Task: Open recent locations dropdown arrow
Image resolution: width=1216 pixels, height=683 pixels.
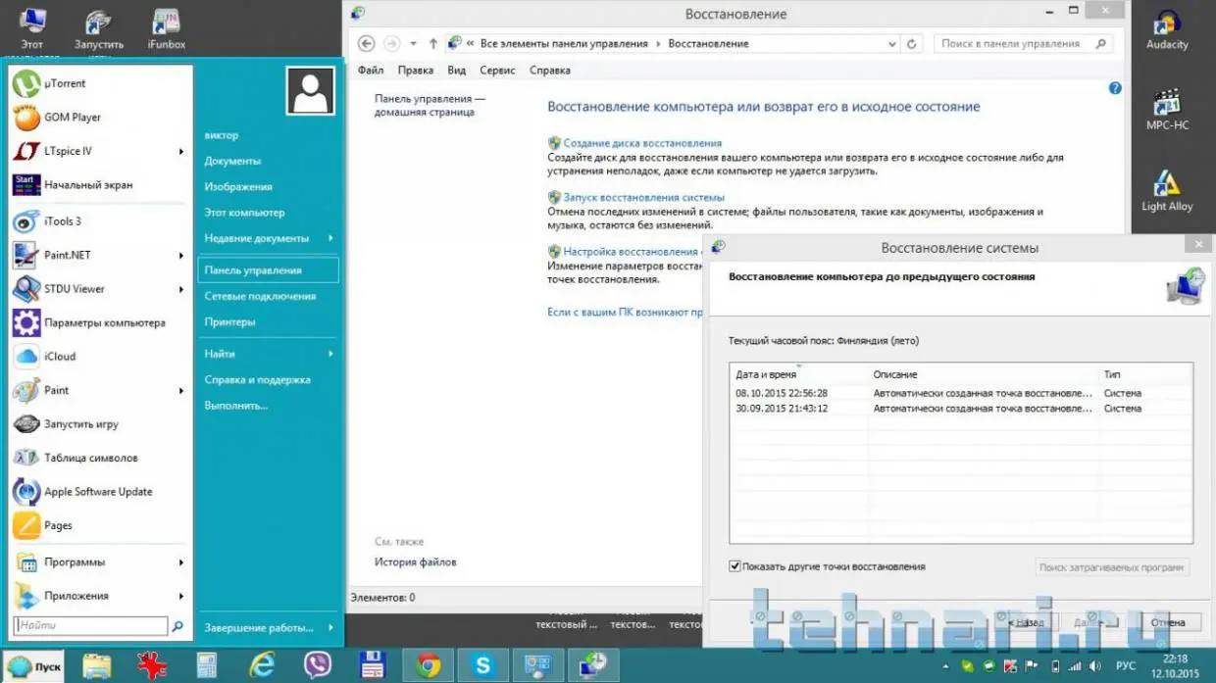Action: pyautogui.click(x=413, y=43)
